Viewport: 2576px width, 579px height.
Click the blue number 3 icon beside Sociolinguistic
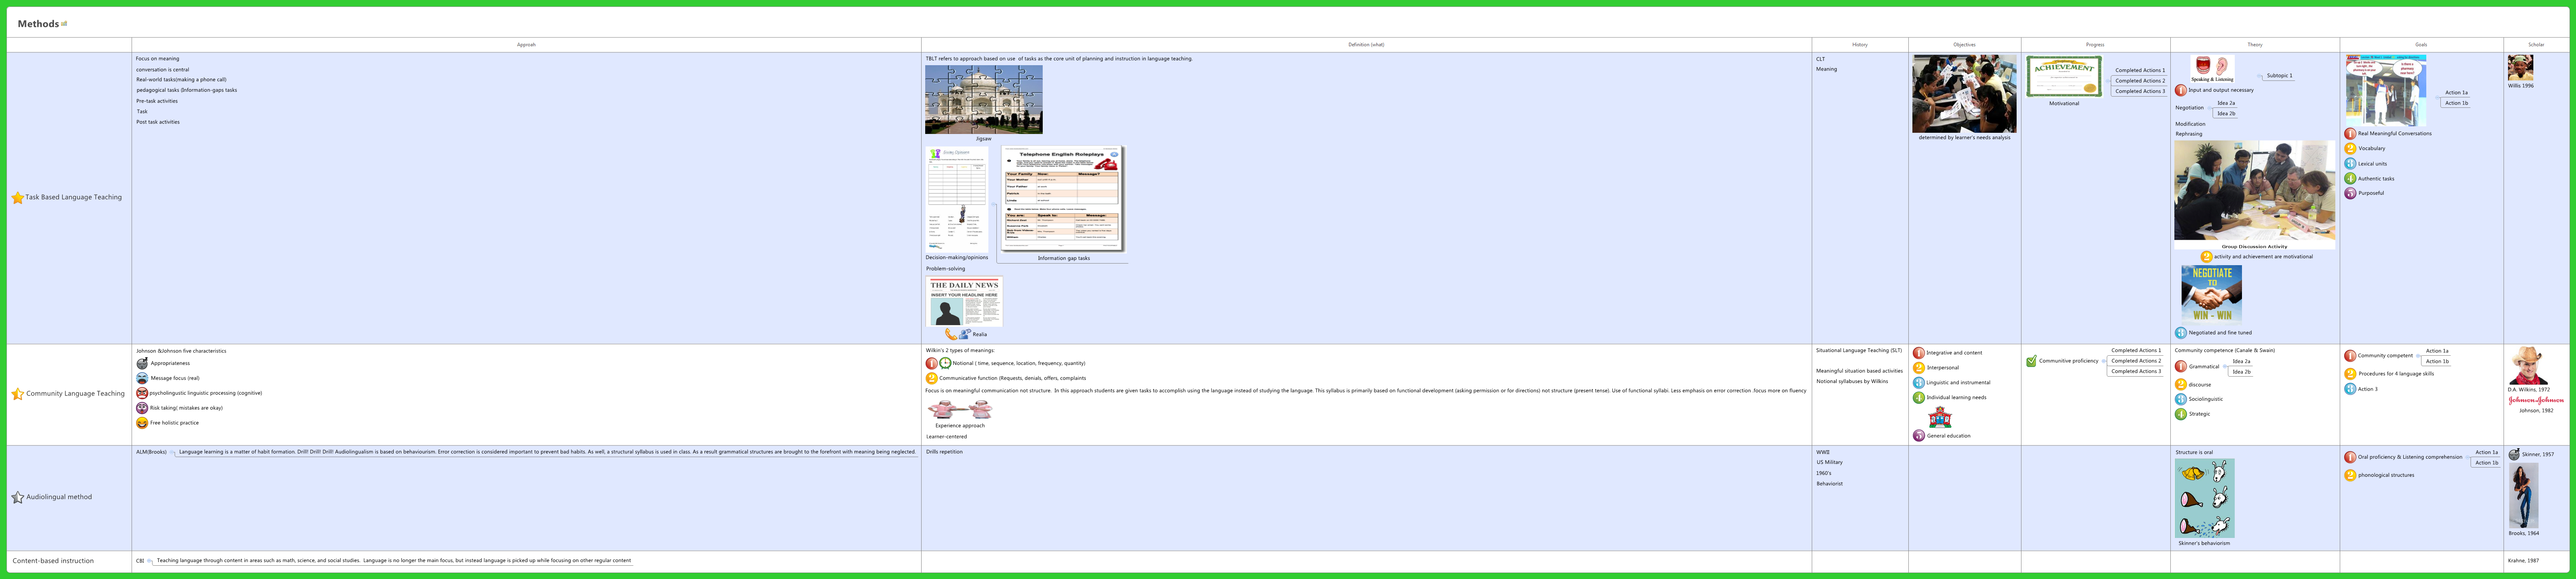tap(2180, 399)
